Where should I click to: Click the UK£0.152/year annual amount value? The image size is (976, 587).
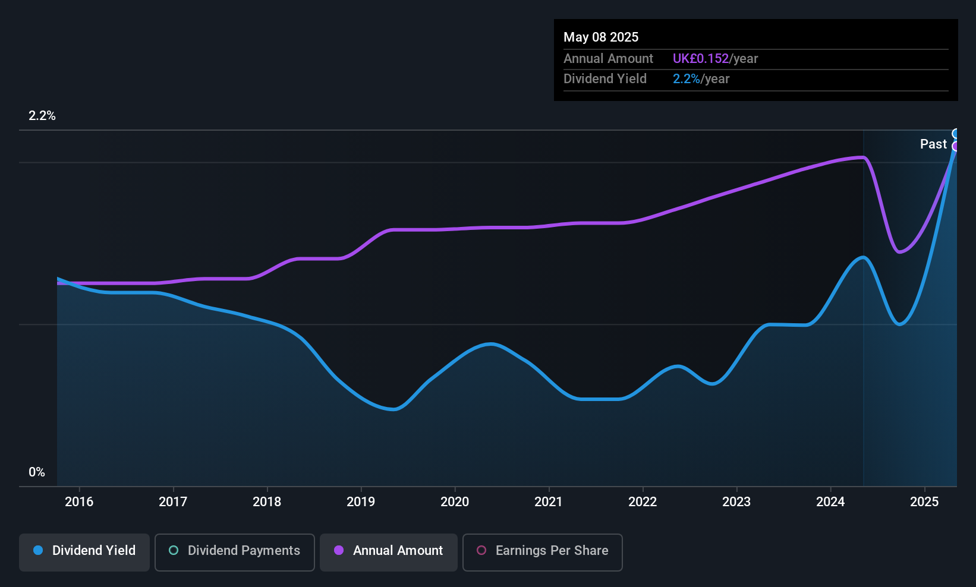[715, 59]
